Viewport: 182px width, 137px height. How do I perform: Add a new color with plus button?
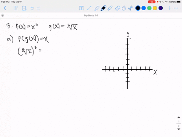(169, 8)
